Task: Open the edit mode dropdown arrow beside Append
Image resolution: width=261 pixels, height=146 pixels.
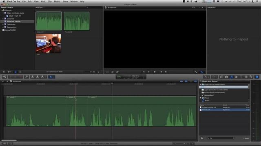Action: tap(46, 77)
